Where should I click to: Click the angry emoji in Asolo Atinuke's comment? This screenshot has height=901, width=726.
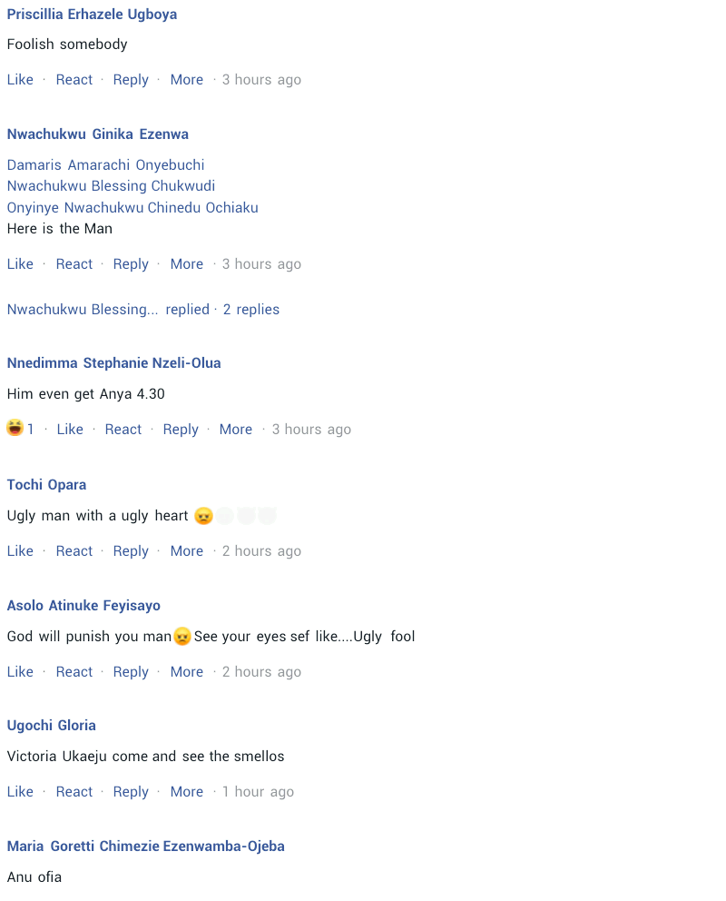pos(181,637)
